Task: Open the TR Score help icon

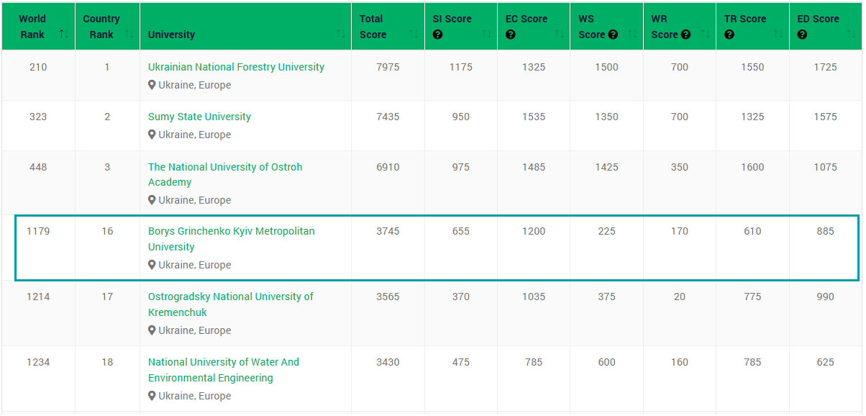Action: 729,35
